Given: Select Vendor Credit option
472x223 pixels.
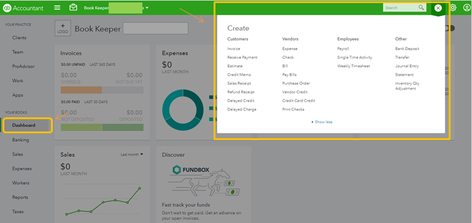Looking at the screenshot, I should coord(295,92).
